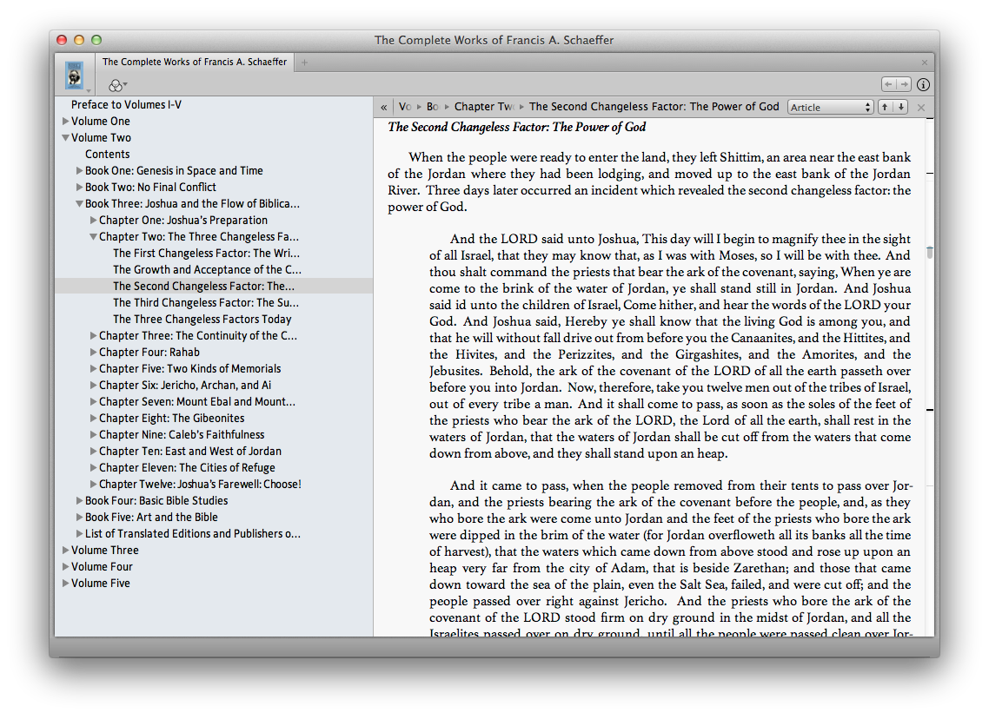
Task: Close the locator bar
Action: click(921, 107)
